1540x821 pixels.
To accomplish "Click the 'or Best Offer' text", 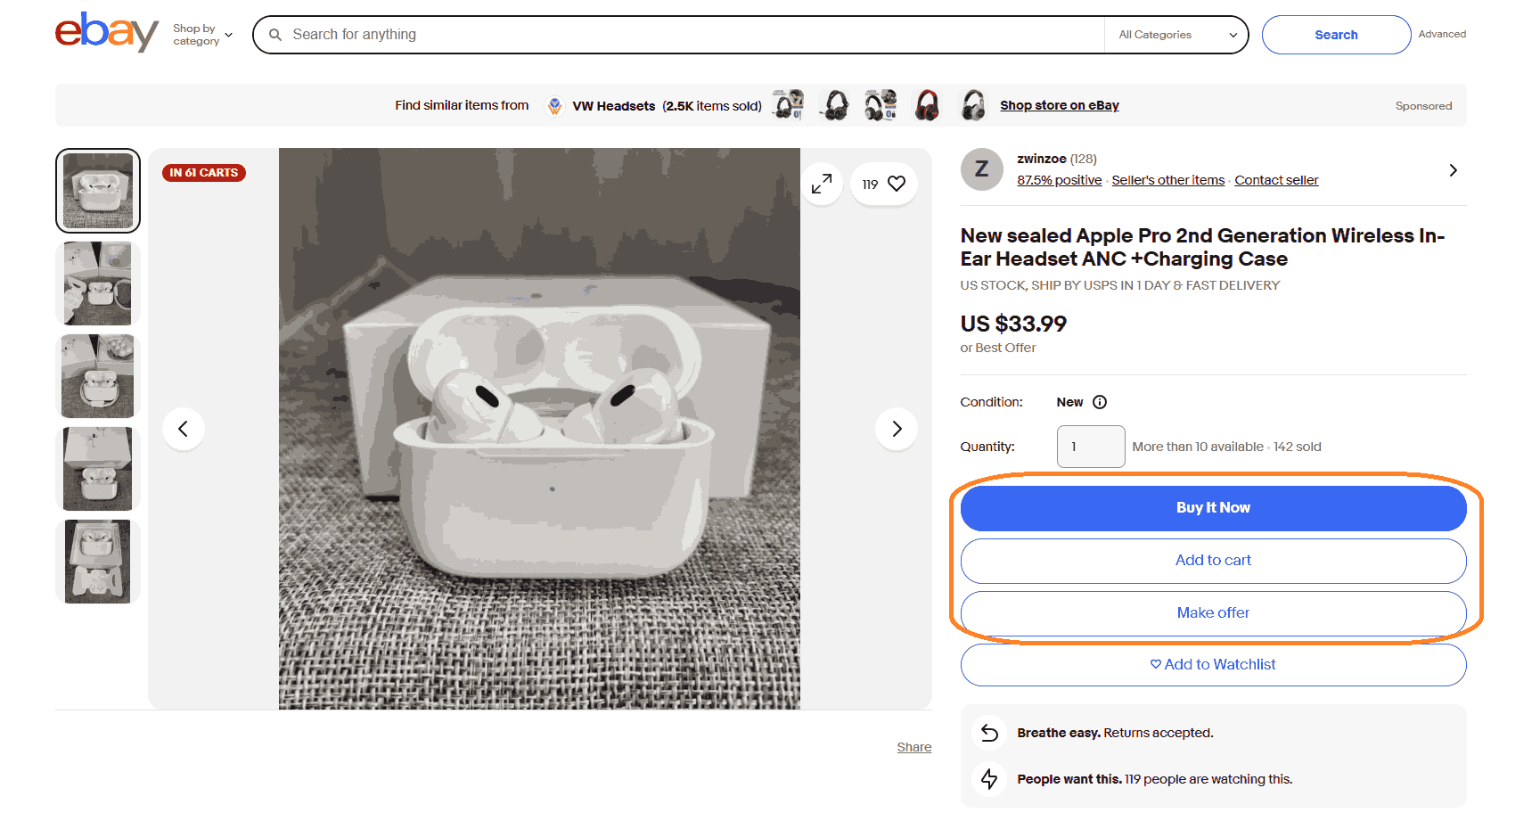I will 998,348.
